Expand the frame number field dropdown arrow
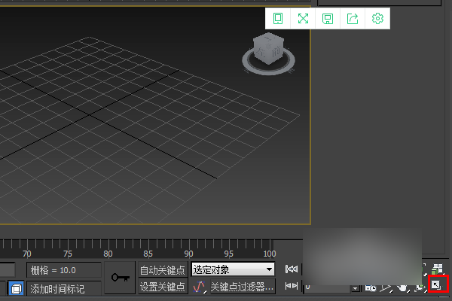This screenshot has width=452, height=301. [355, 287]
